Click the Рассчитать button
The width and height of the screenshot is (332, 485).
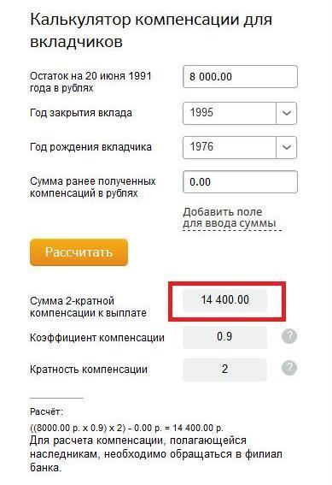pos(79,252)
